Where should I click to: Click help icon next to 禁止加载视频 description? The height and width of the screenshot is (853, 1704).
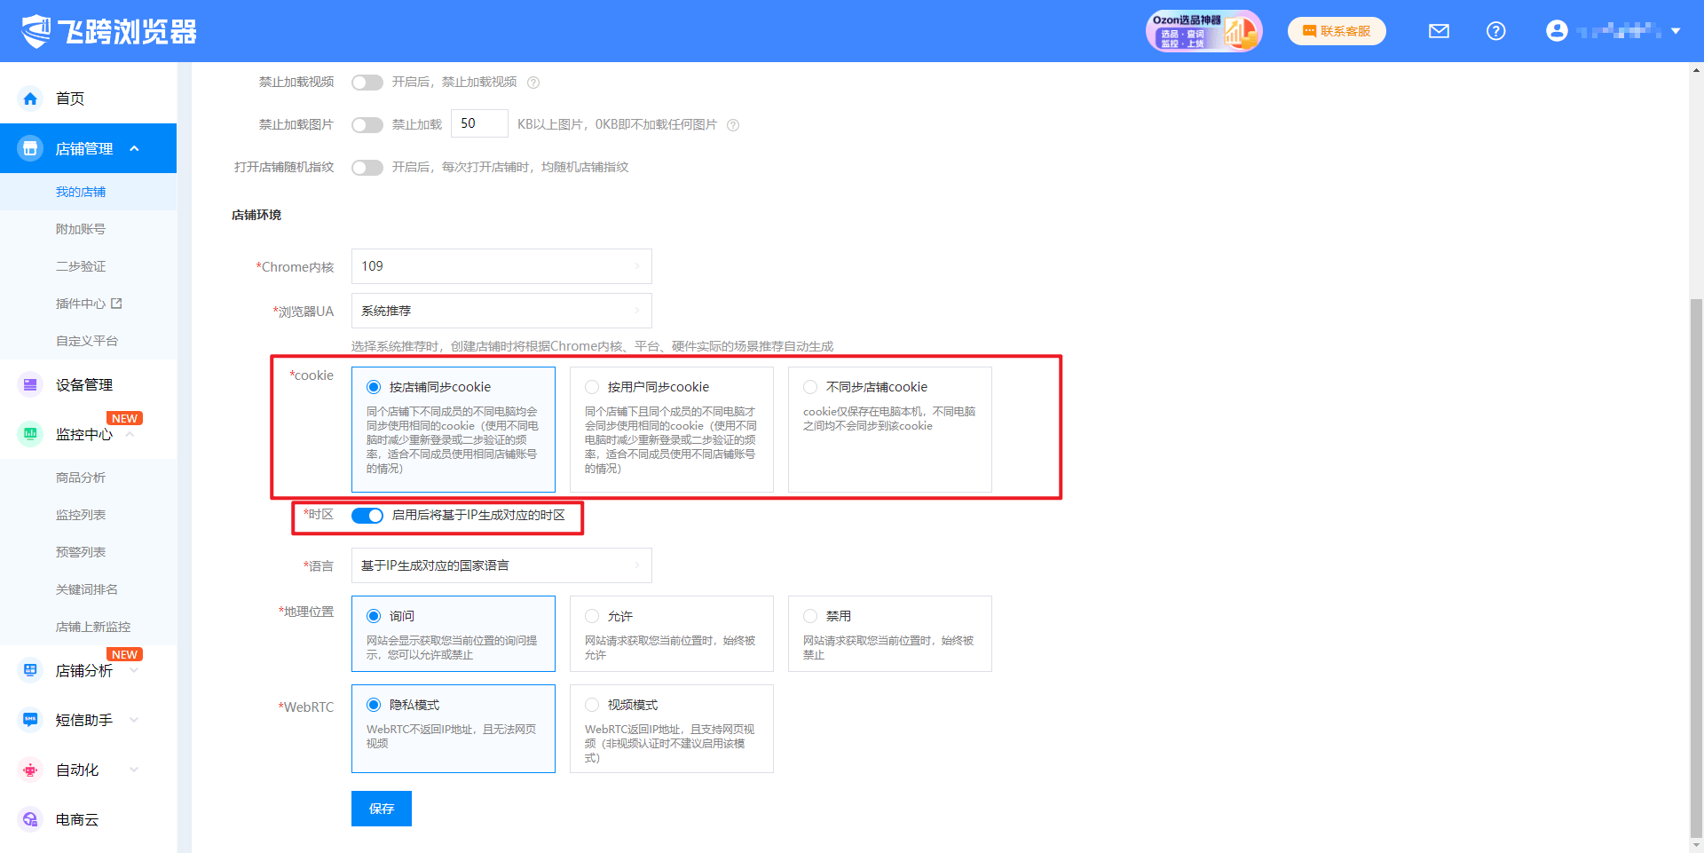coord(533,83)
